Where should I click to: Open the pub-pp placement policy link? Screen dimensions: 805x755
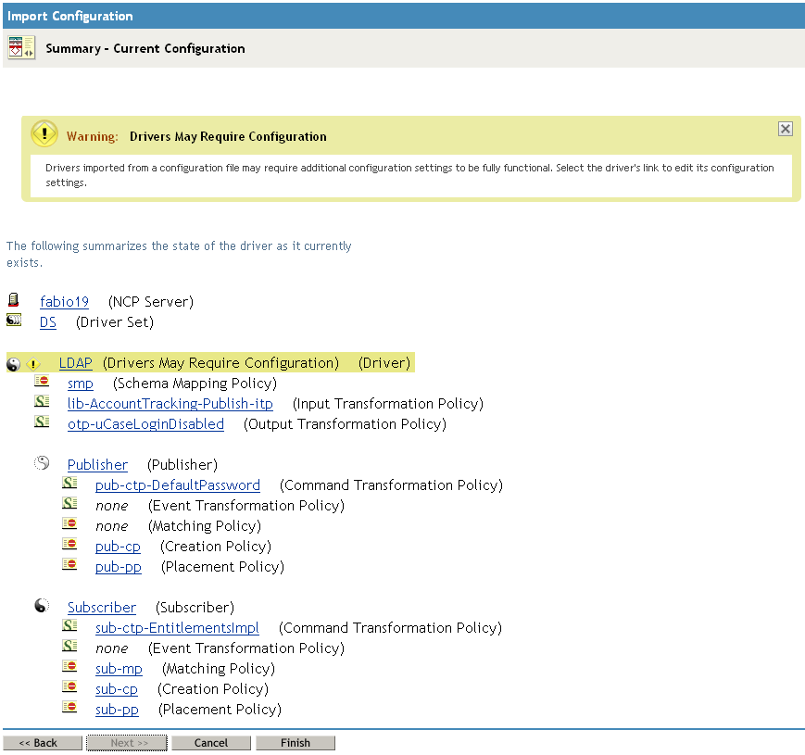tap(118, 567)
